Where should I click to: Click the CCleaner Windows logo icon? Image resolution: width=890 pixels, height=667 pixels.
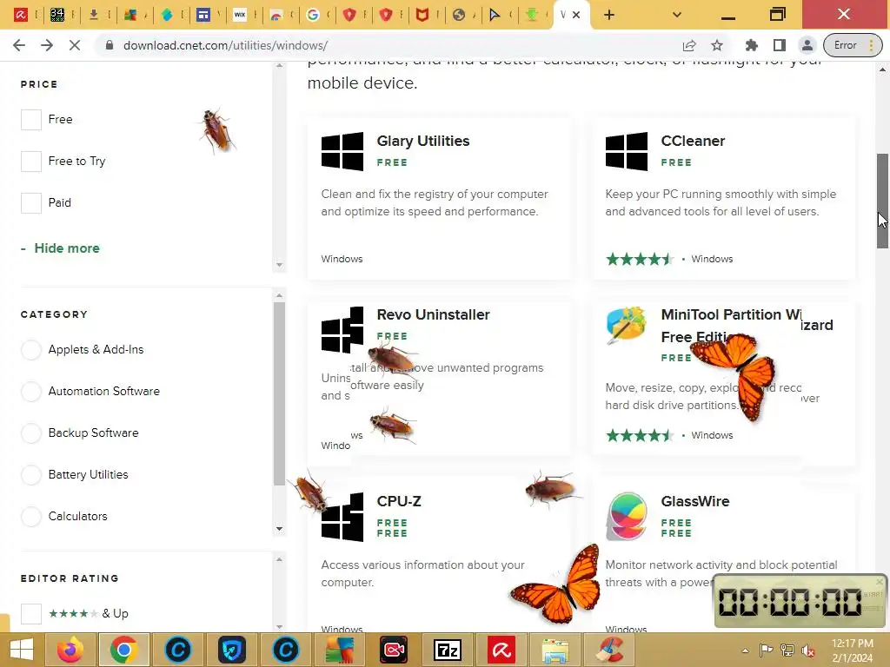tap(627, 151)
